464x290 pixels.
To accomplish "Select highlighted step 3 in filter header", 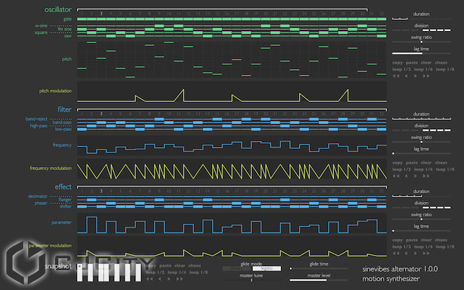I will pos(101,114).
